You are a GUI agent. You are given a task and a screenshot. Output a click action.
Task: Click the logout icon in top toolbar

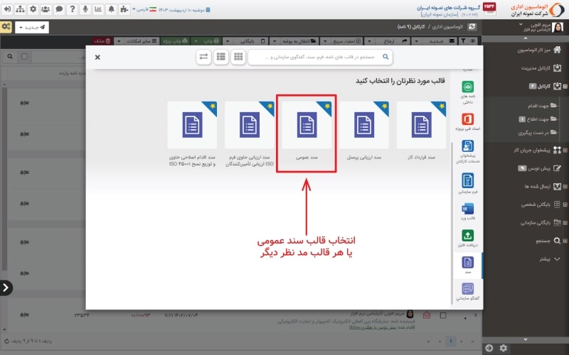pyautogui.click(x=7, y=9)
